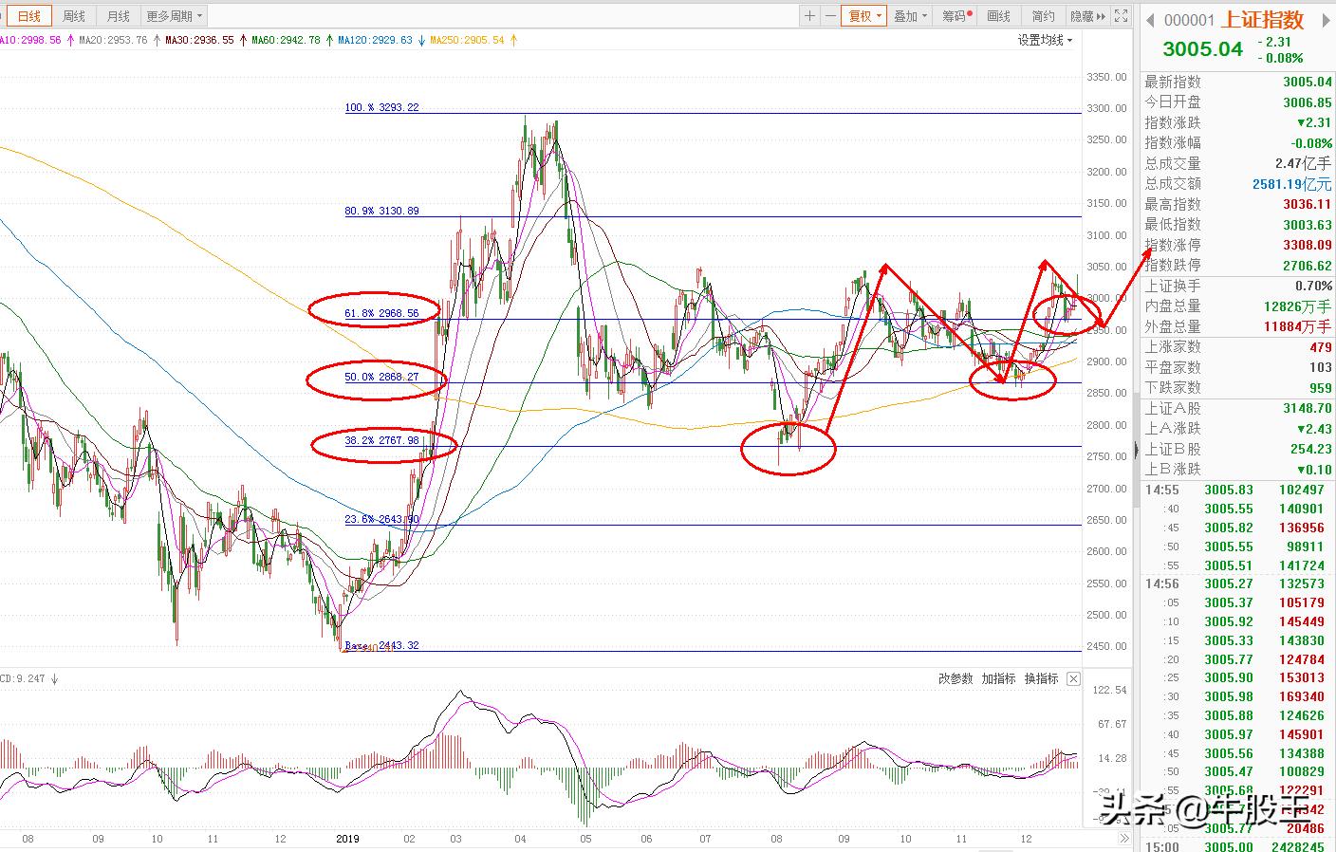This screenshot has width=1336, height=852.
Task: Collapse the right quote panel handle
Action: [x=1137, y=451]
